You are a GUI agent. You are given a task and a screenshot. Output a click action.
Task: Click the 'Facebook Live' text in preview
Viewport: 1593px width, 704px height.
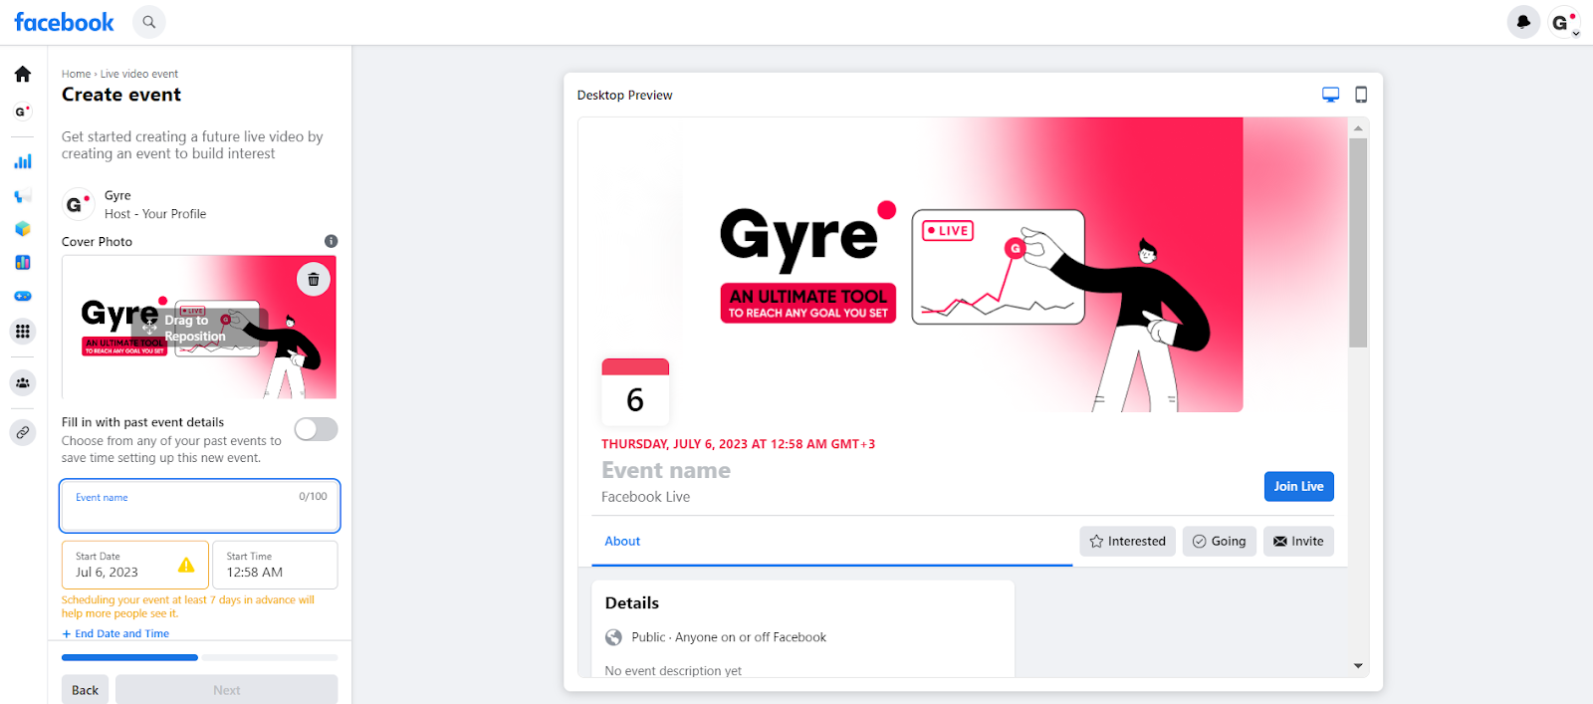pyautogui.click(x=645, y=497)
